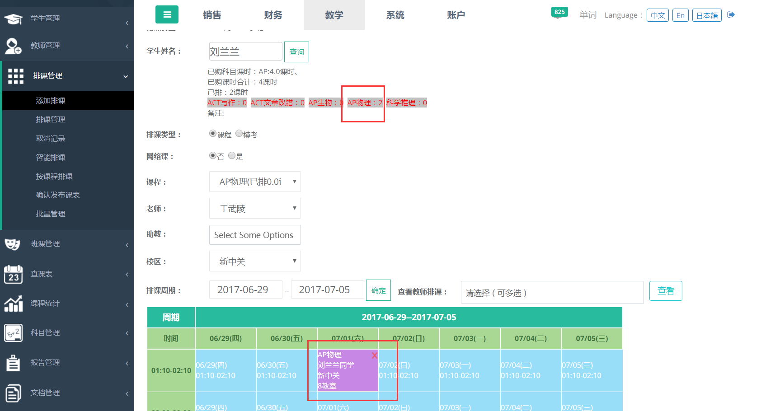Open the 老师 dropdown showing 于武陵

(255, 208)
